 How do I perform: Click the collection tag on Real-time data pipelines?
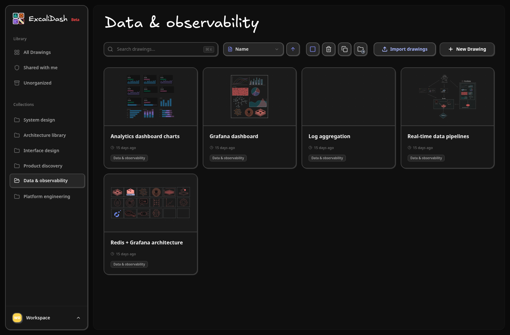coord(426,158)
